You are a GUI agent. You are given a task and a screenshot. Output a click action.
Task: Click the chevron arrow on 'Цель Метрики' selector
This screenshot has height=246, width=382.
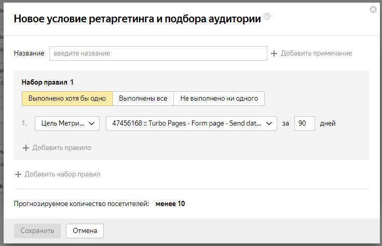coord(92,124)
